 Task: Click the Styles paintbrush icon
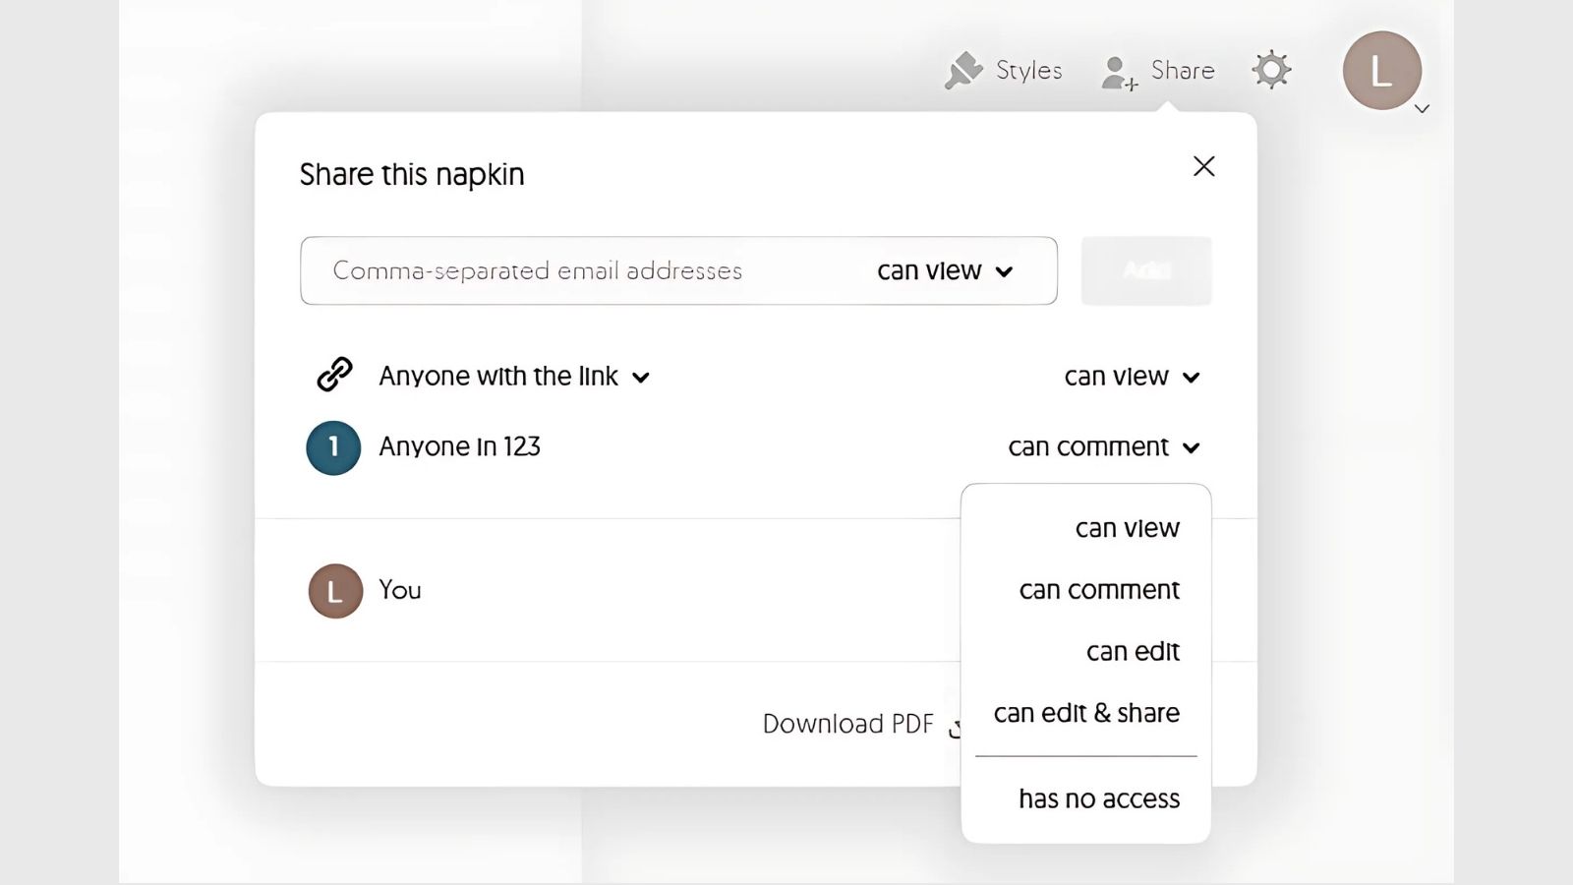point(963,71)
